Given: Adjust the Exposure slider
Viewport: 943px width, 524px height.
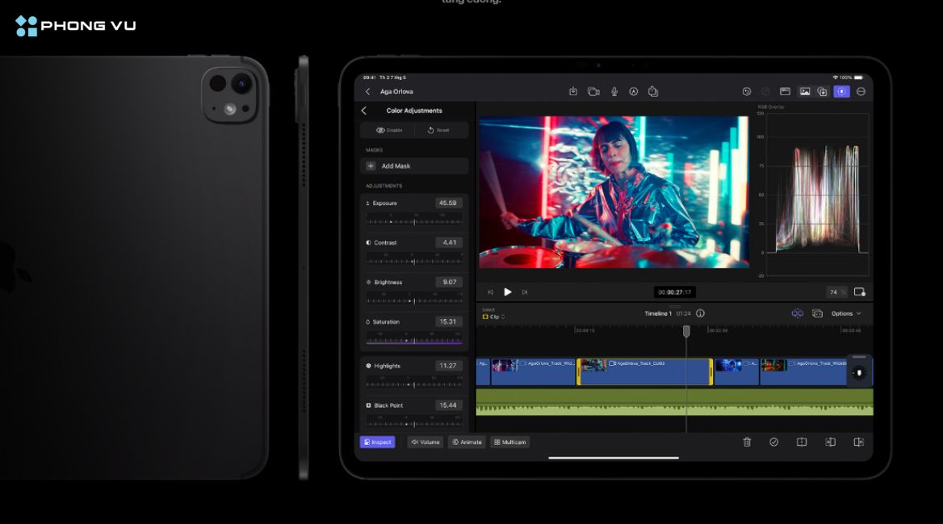Looking at the screenshot, I should point(413,221).
